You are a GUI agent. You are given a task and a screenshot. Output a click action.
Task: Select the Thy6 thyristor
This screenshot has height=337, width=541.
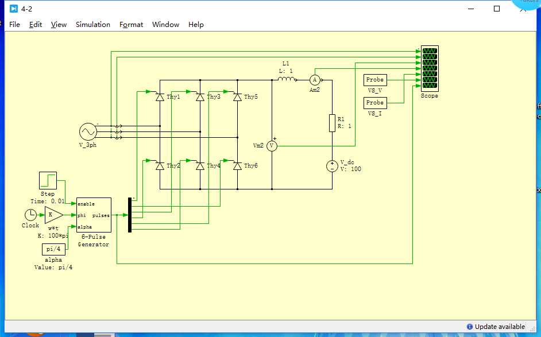[x=237, y=166]
